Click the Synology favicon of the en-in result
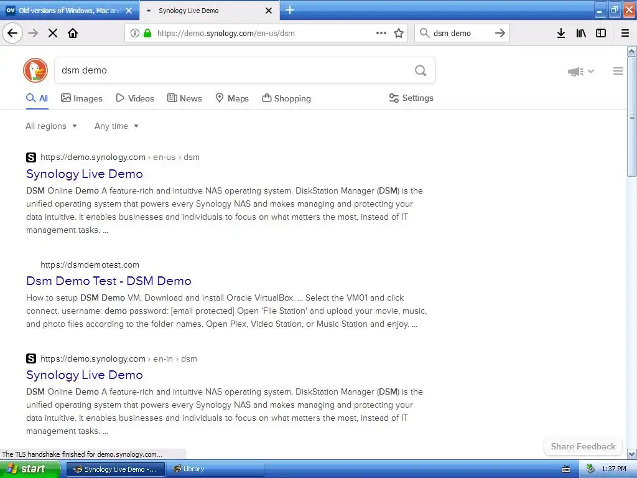 tap(31, 358)
